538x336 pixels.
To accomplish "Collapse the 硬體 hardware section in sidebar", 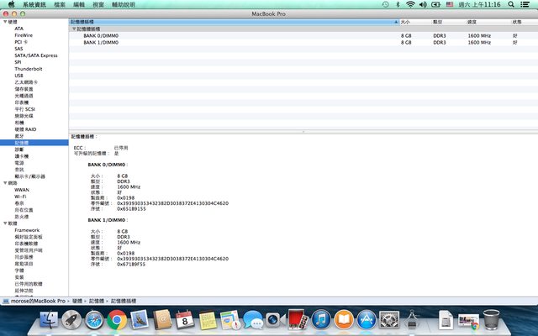I will [x=4, y=22].
